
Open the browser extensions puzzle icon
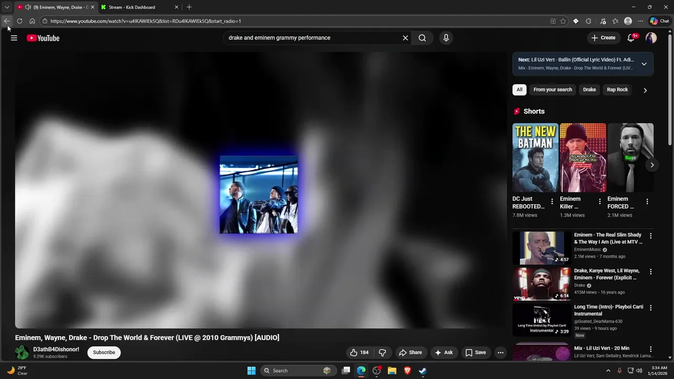coord(588,21)
